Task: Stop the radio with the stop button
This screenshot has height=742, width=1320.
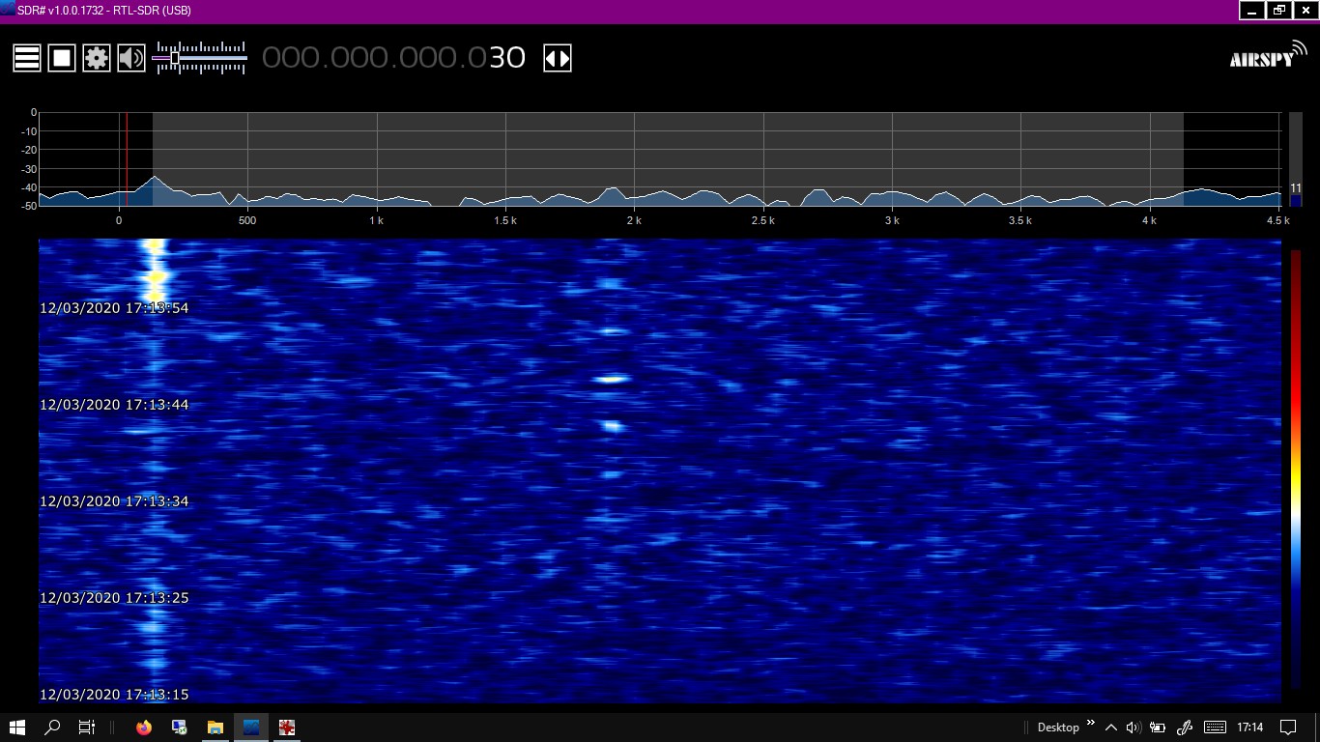Action: coord(62,58)
